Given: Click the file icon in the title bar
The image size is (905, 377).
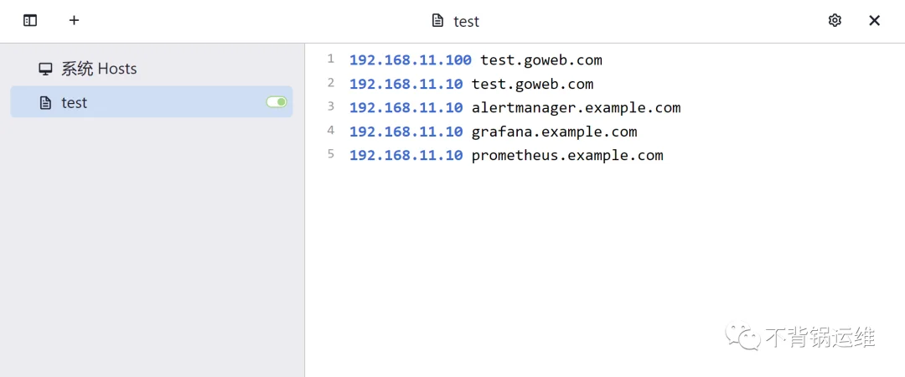Looking at the screenshot, I should (438, 21).
